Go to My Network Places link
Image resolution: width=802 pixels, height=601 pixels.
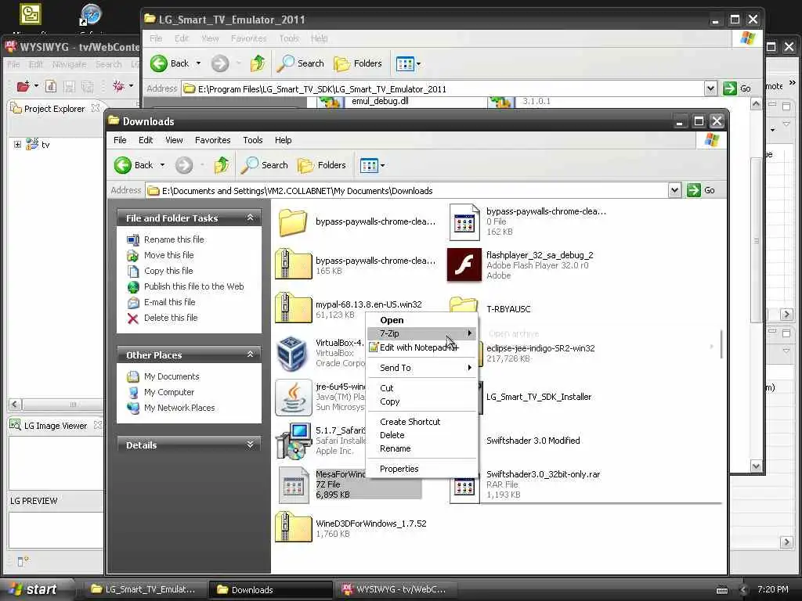click(179, 408)
